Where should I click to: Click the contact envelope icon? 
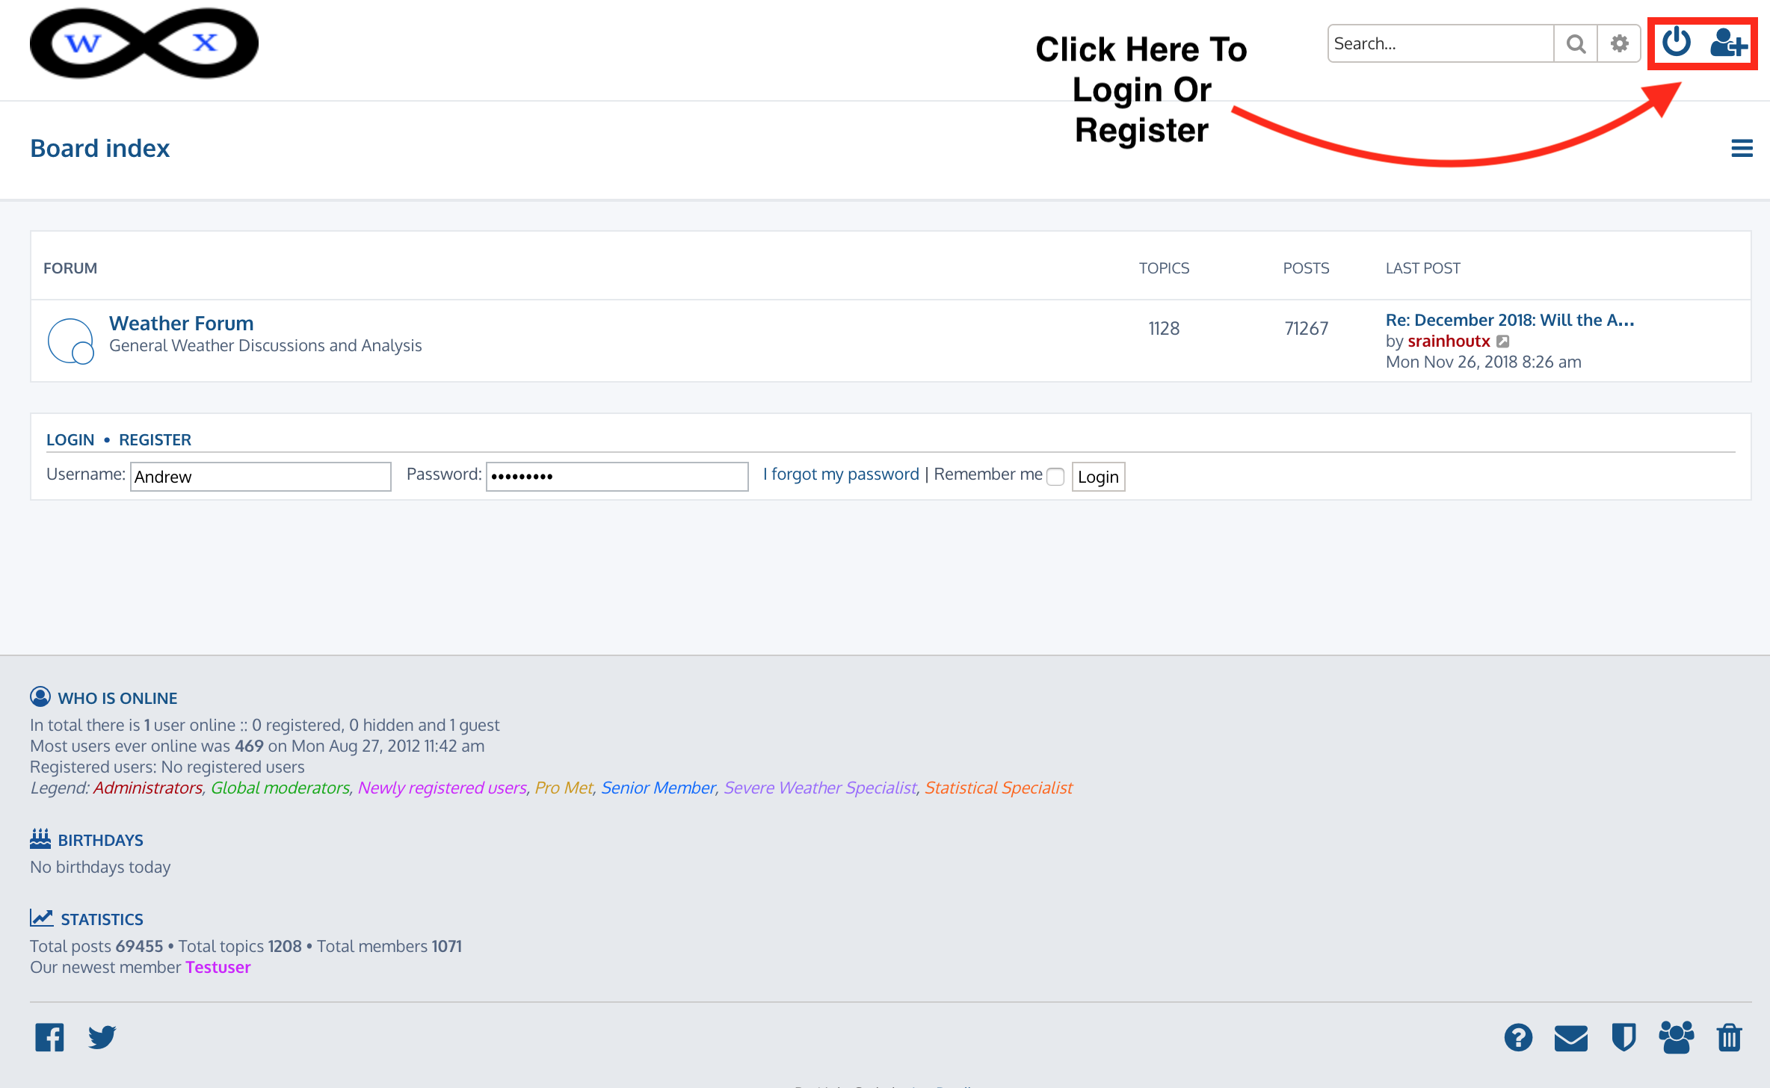[1570, 1038]
